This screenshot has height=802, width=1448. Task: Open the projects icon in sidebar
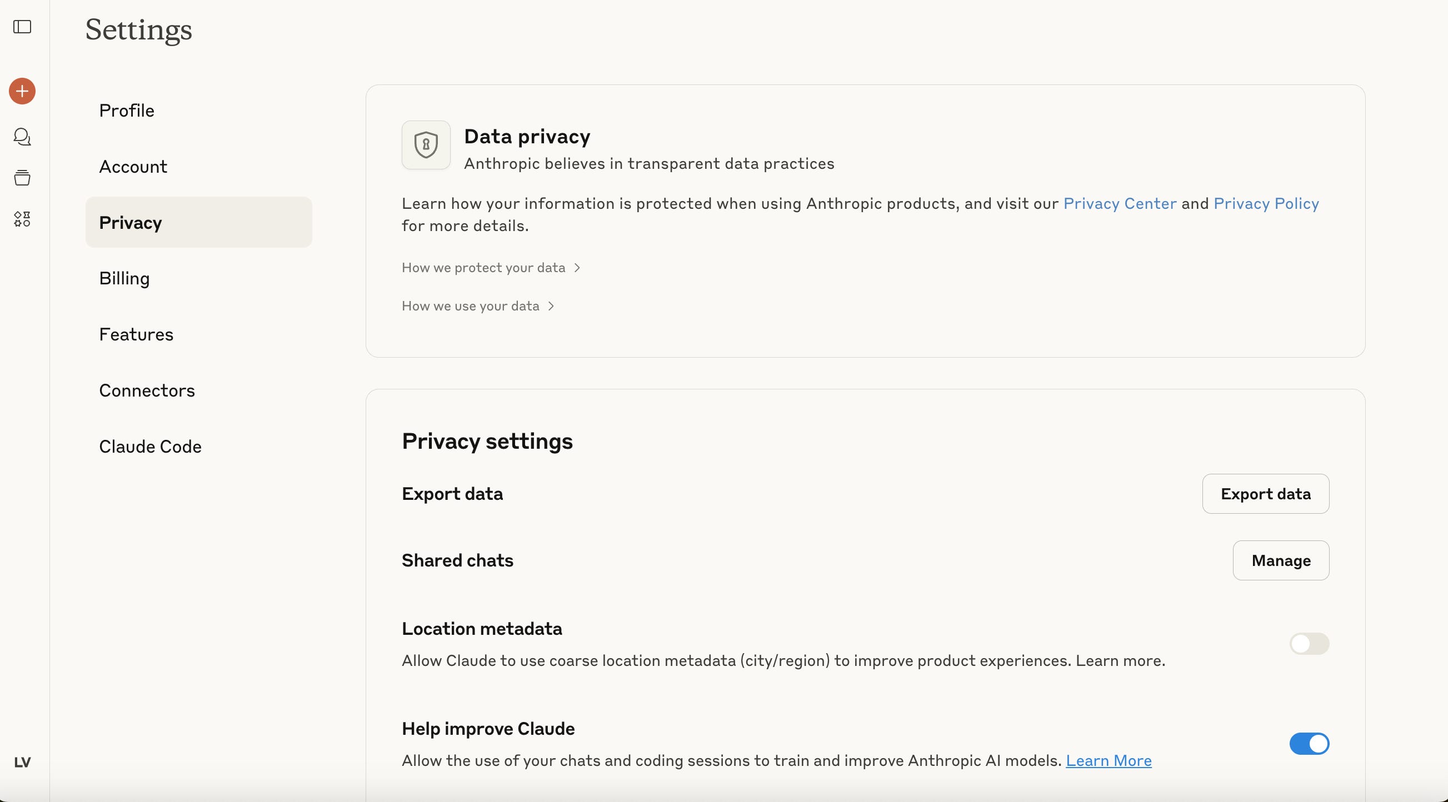(22, 178)
